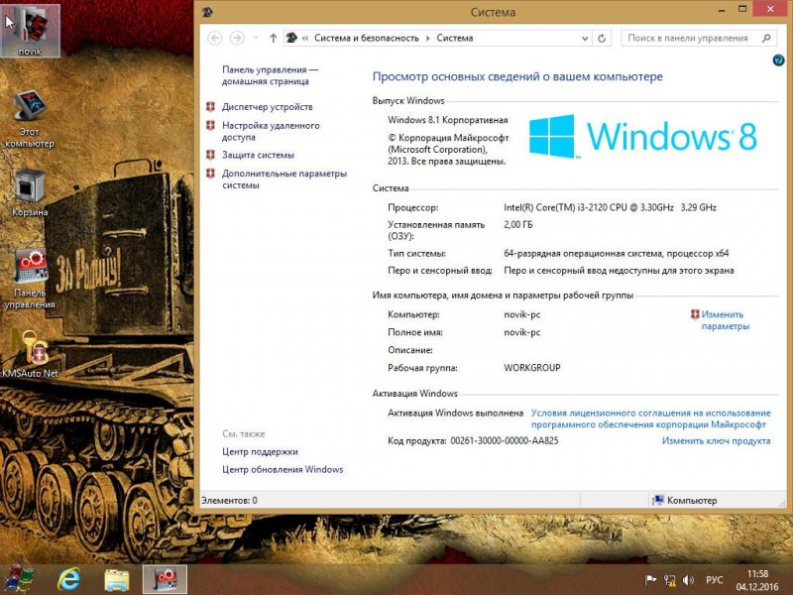Image resolution: width=793 pixels, height=595 pixels.
Task: Open the license terms Условия лицензионного соглашения link
Action: coord(650,418)
